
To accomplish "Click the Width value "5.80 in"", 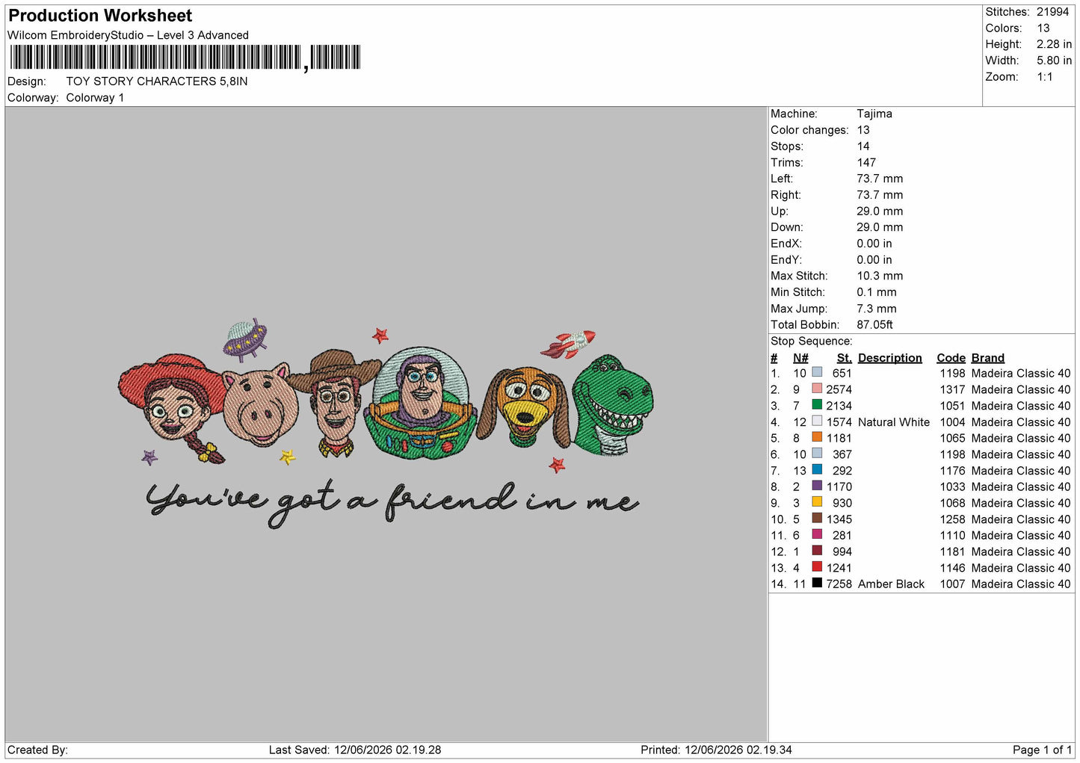I will click(x=1054, y=61).
